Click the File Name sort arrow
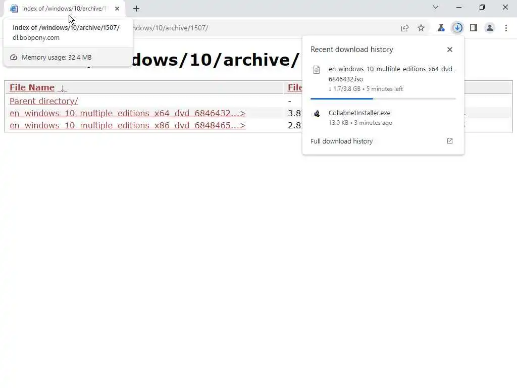This screenshot has height=388, width=517. pos(62,88)
